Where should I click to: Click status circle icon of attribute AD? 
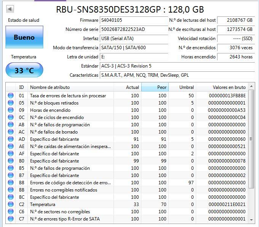(x=11, y=139)
